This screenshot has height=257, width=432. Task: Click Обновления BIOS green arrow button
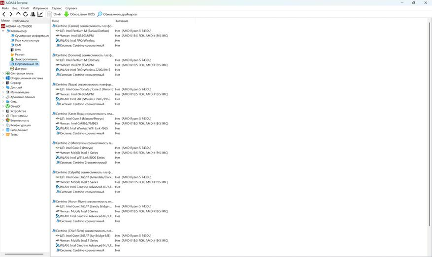(79, 14)
